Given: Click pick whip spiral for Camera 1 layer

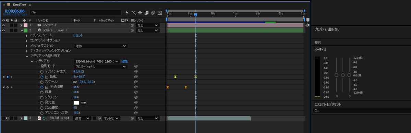Looking at the screenshot, I should [x=133, y=25].
